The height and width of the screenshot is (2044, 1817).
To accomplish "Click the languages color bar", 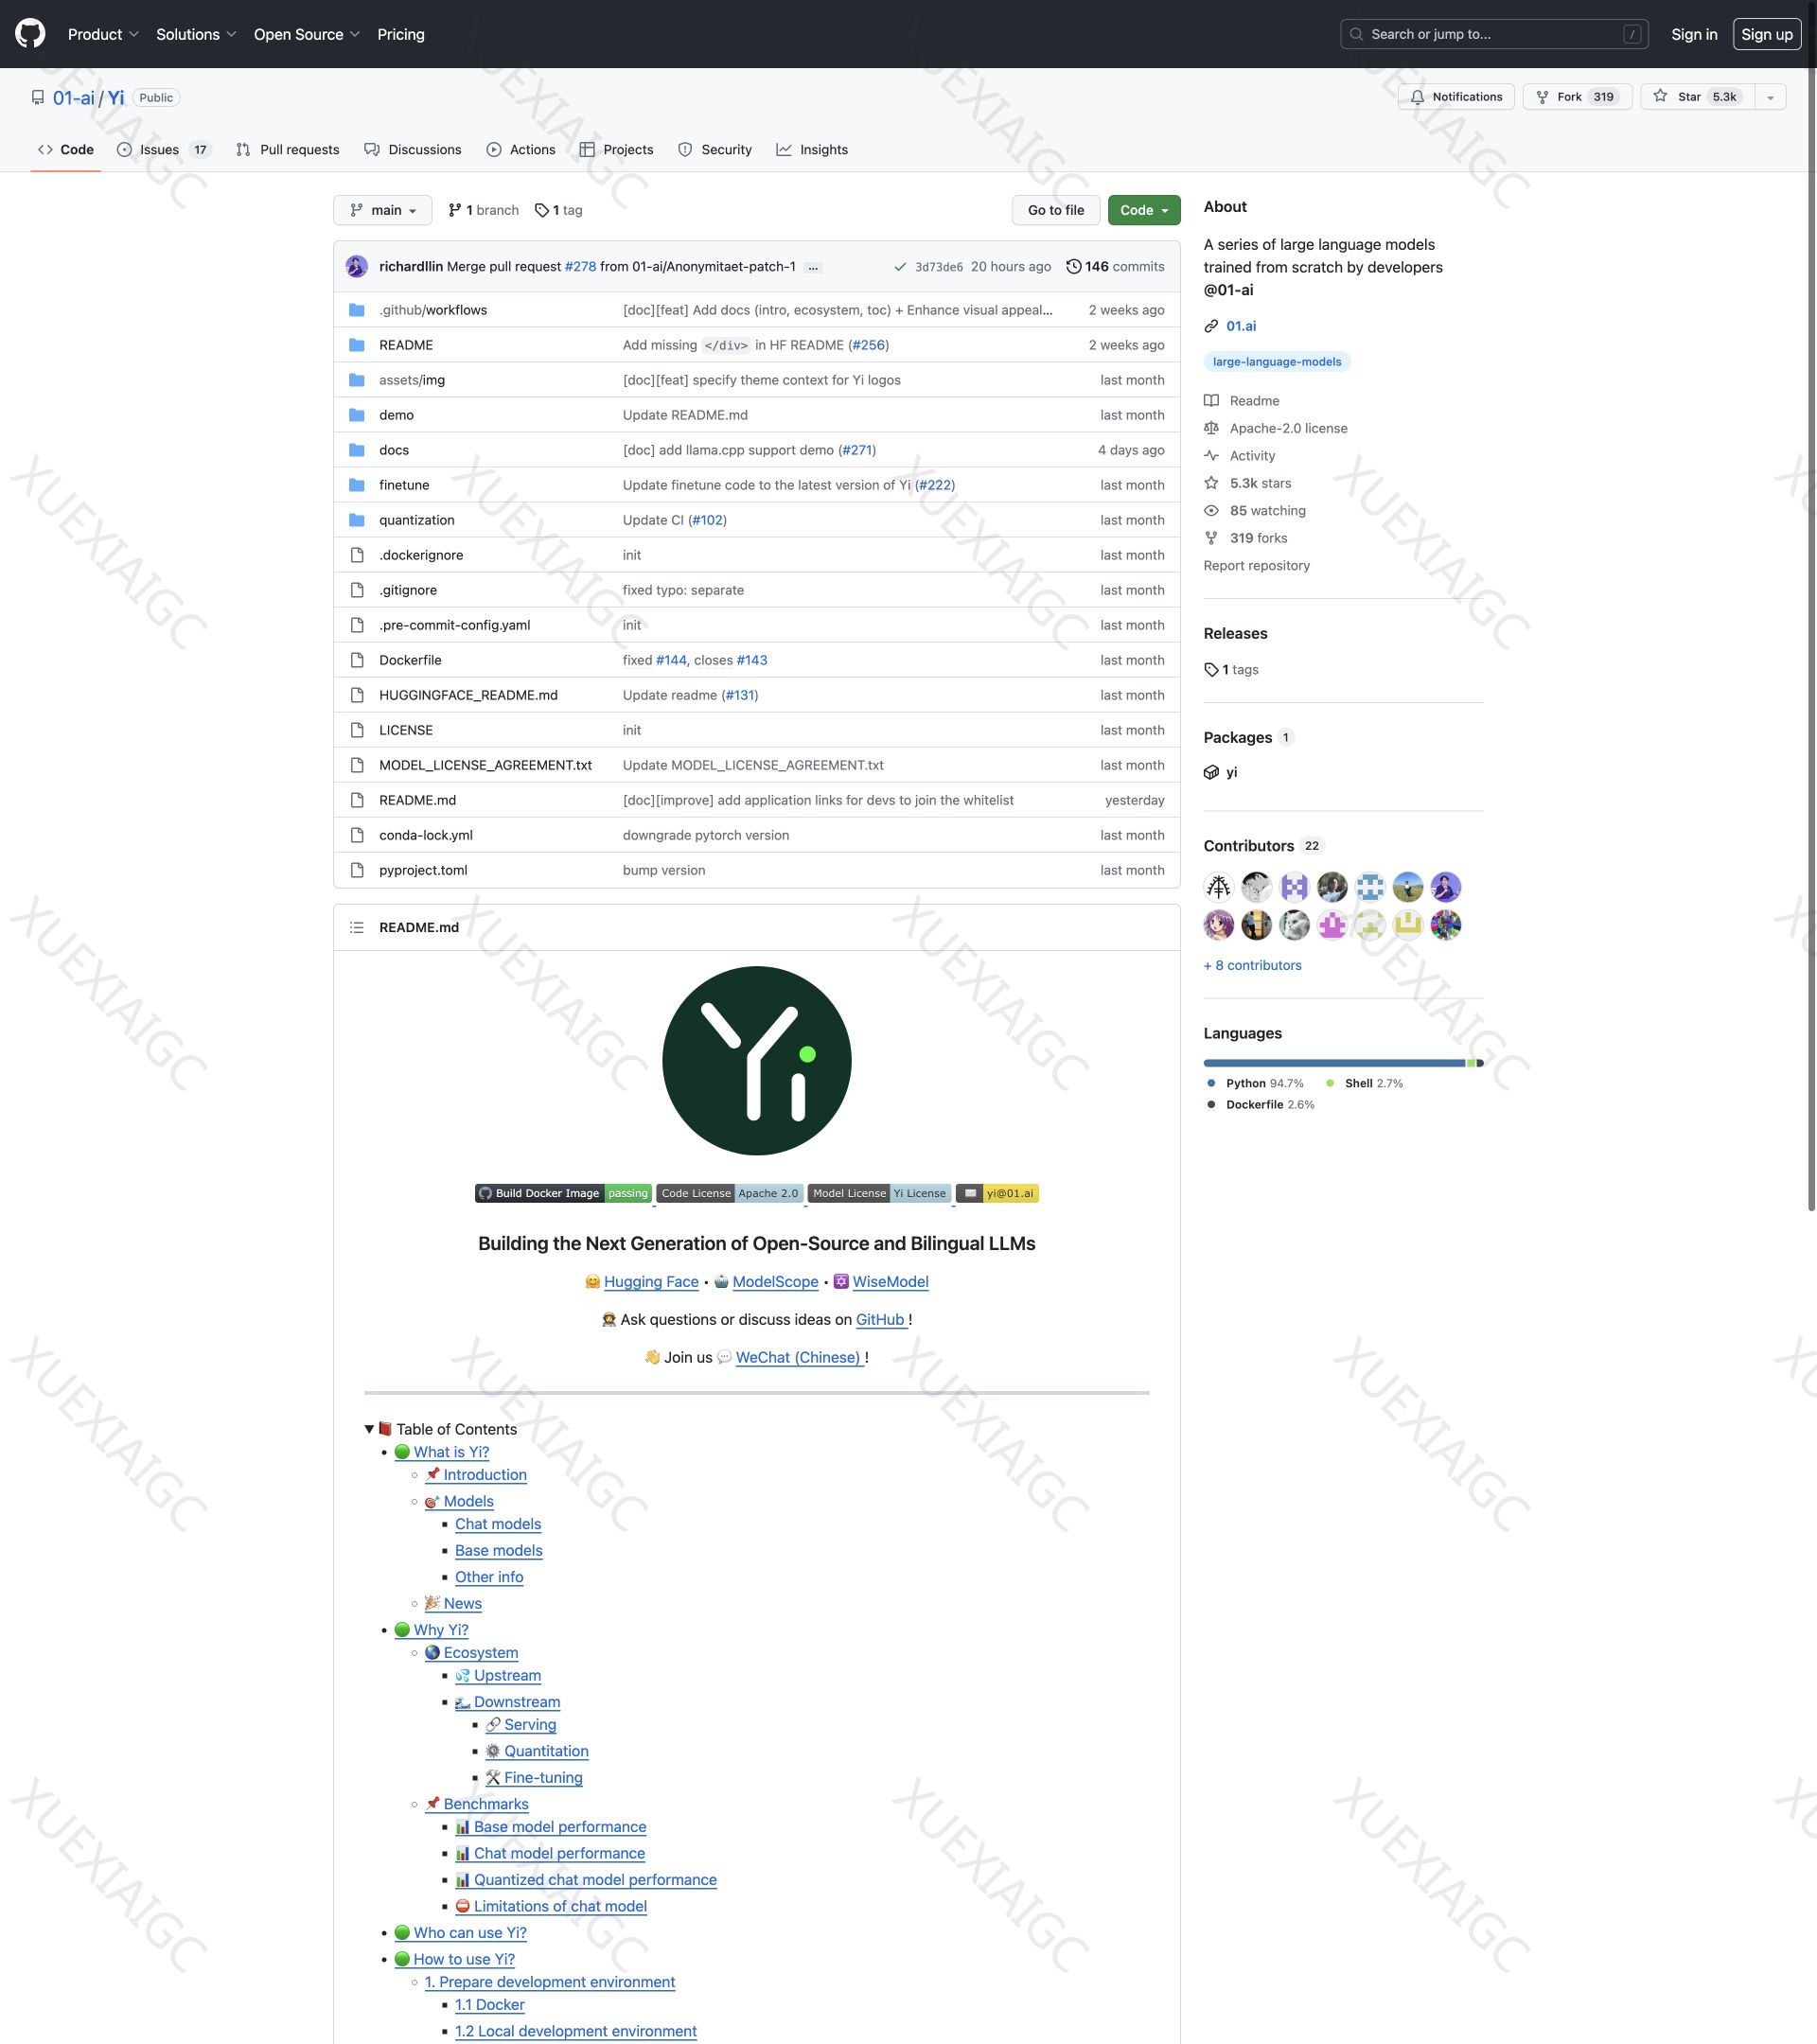I will pos(1342,1063).
